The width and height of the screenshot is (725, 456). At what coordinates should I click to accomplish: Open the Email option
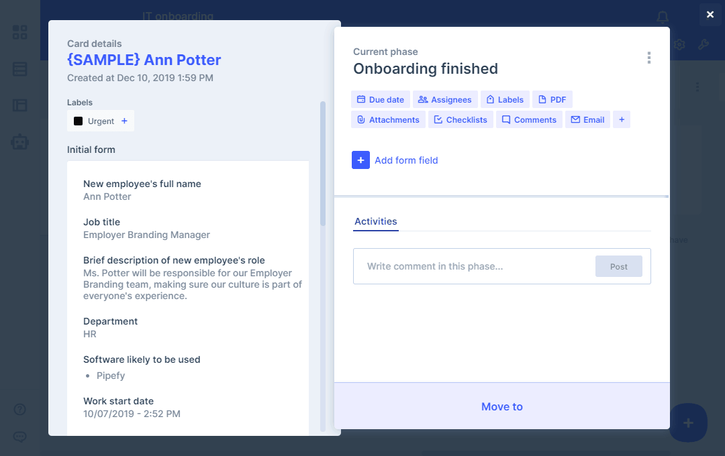(x=587, y=120)
